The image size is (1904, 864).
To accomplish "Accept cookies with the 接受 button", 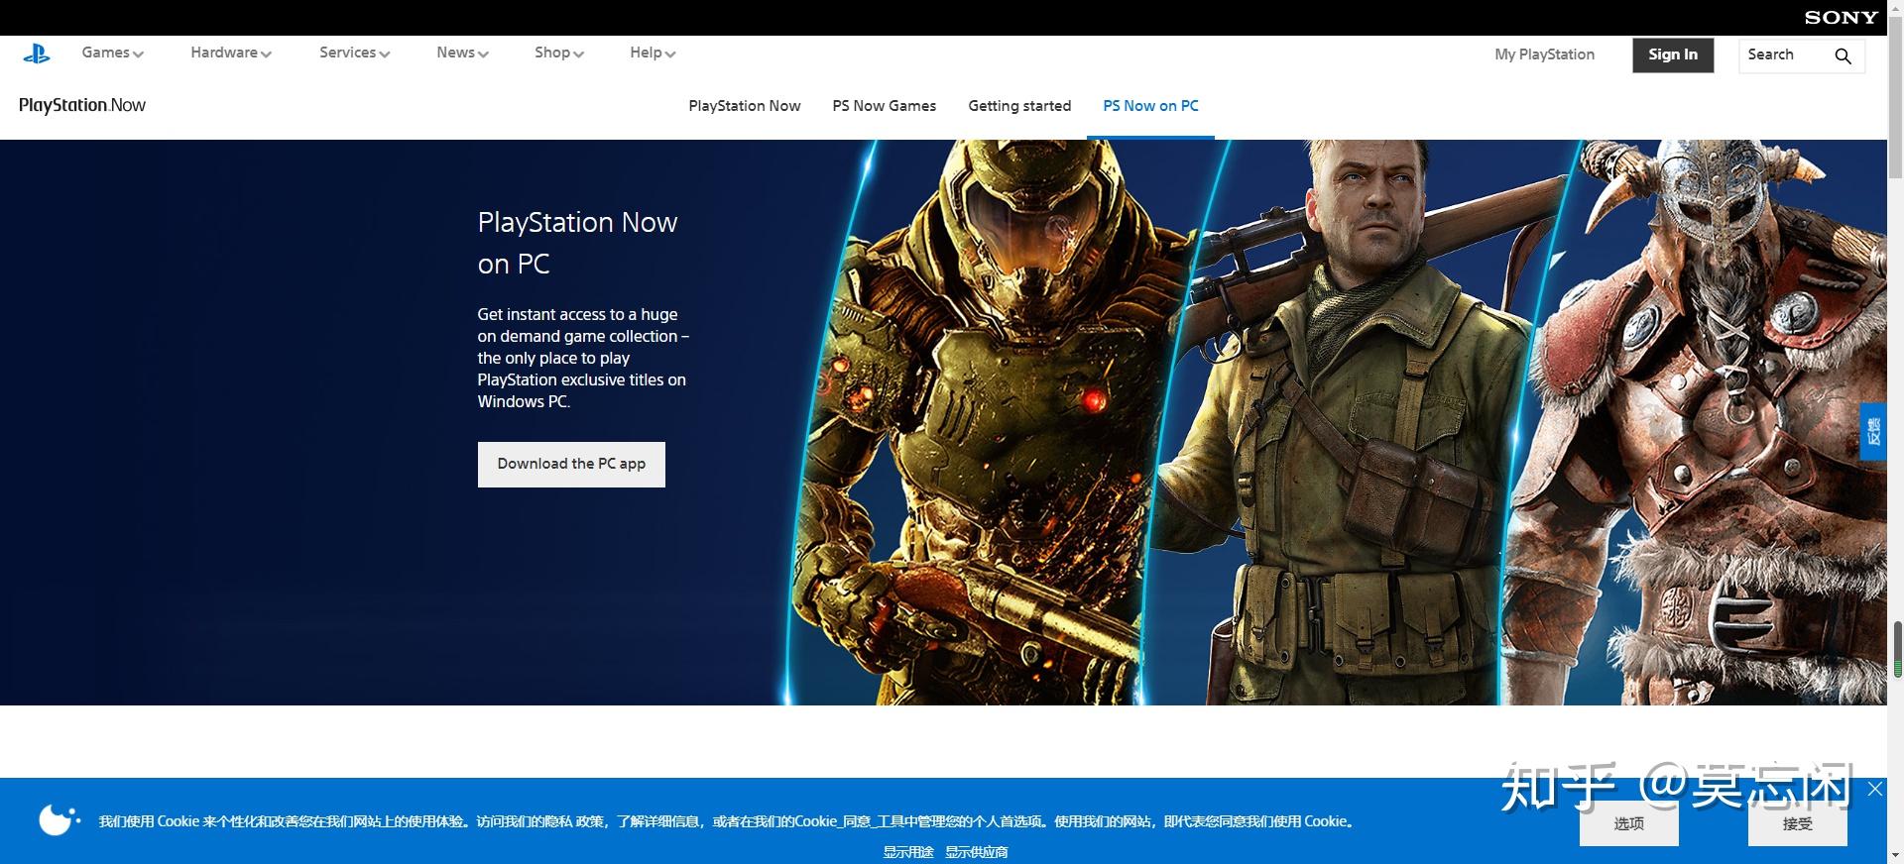I will (1797, 823).
